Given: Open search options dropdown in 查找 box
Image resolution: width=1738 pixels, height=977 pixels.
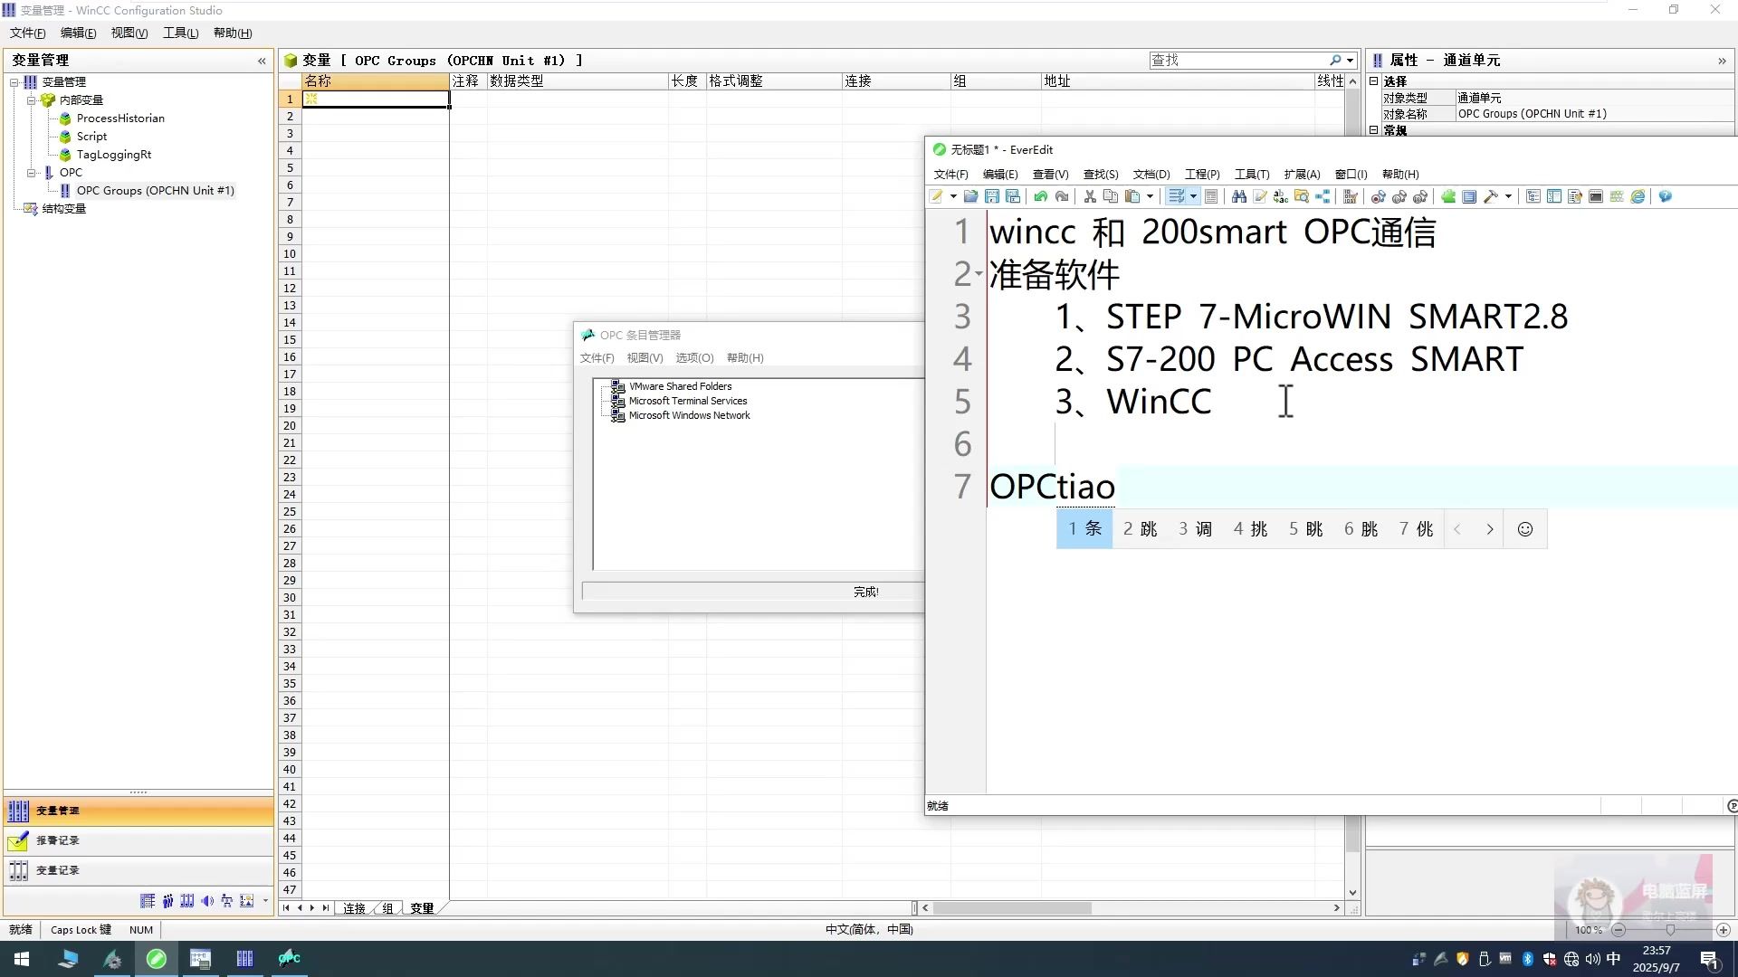Looking at the screenshot, I should (1350, 61).
